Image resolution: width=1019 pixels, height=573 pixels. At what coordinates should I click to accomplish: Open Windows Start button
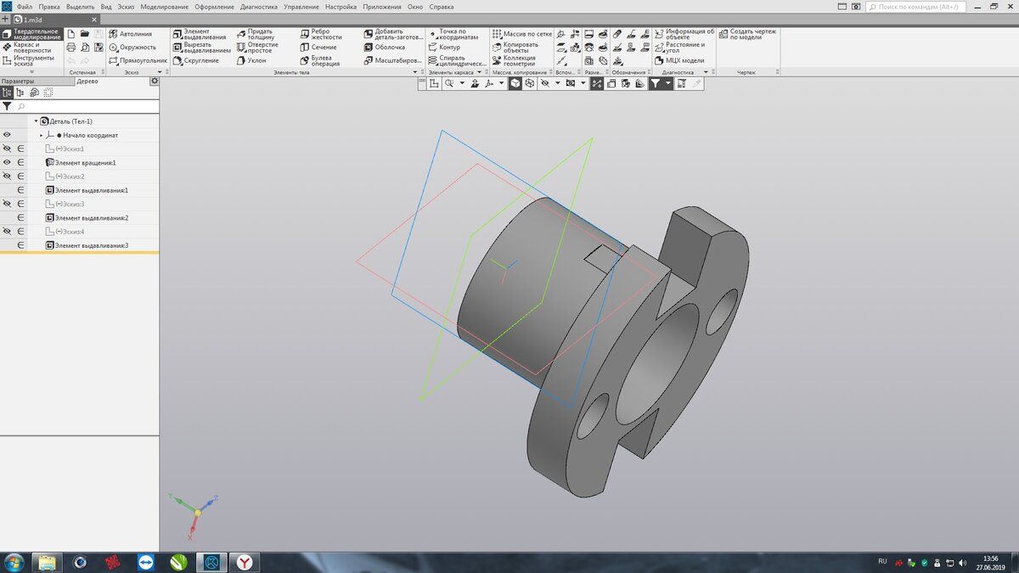14,562
